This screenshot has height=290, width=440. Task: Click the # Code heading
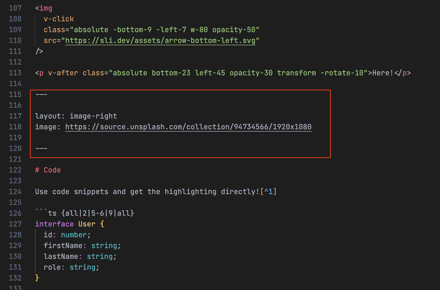[x=48, y=170]
